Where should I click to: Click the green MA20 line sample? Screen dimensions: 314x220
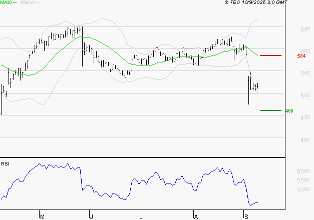coord(16,2)
